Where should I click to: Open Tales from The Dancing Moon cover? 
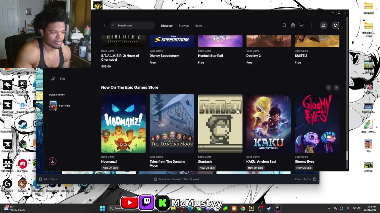coord(172,124)
